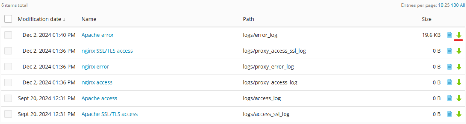
Task: Show 10 entries per page
Action: point(441,5)
